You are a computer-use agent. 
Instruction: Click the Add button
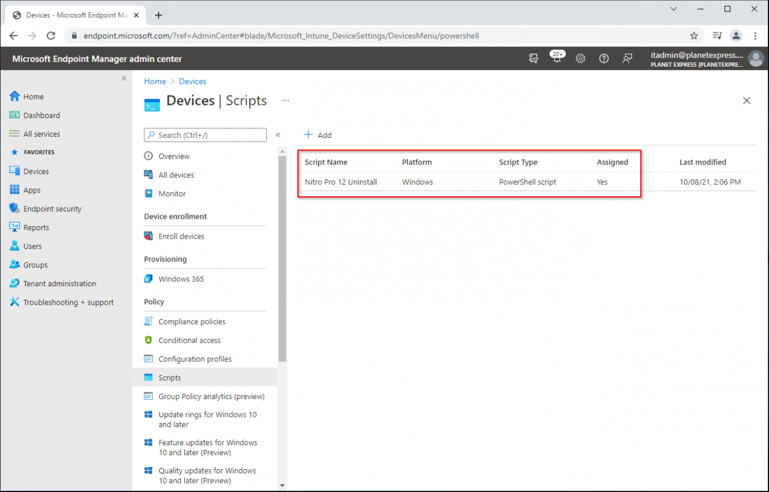[318, 135]
